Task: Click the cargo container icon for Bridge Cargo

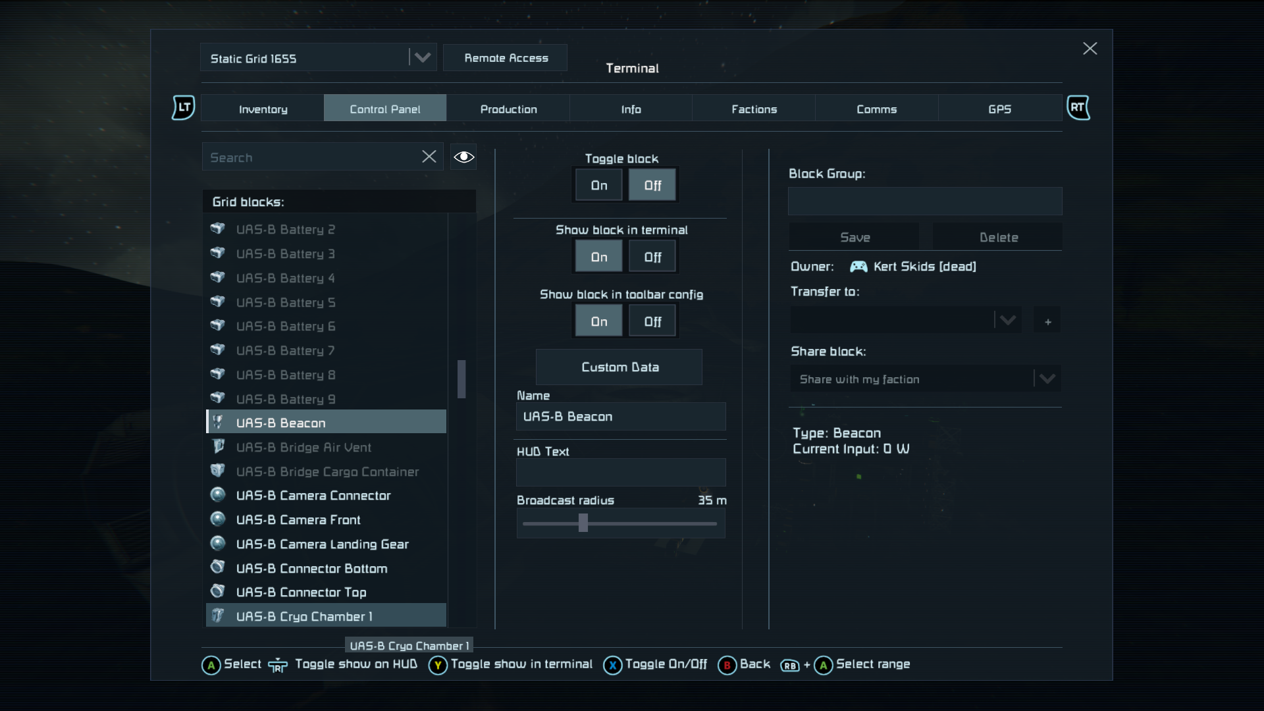Action: (218, 471)
